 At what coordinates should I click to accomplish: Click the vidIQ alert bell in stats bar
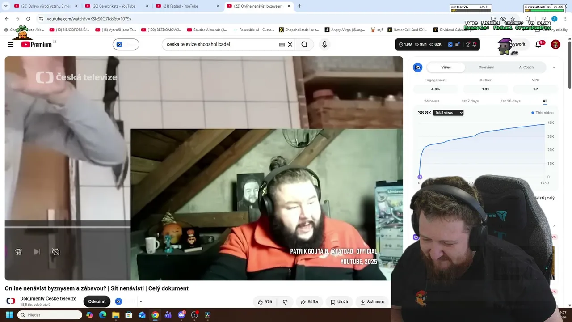tap(475, 44)
